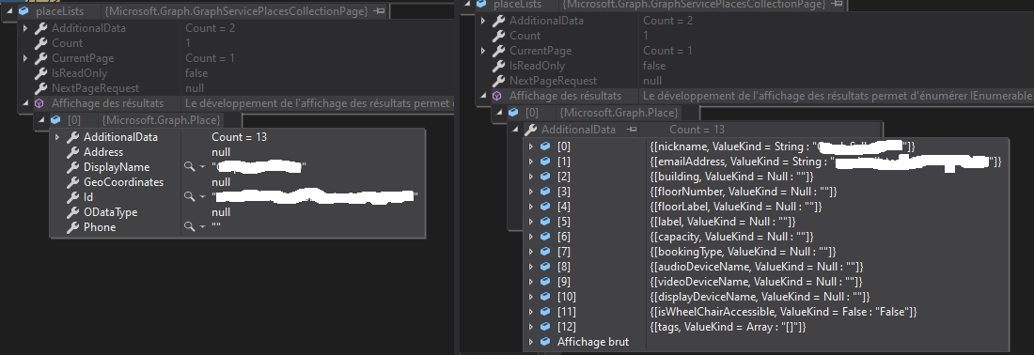The image size is (1034, 355).
Task: Click cube icon of Affichage brut row
Action: pyautogui.click(x=544, y=342)
